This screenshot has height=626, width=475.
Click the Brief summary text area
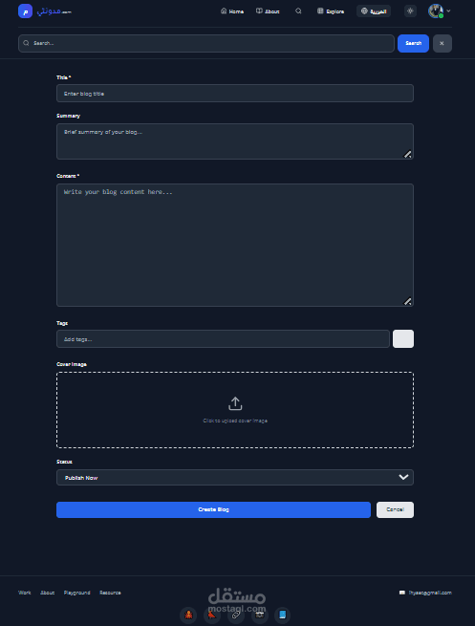pyautogui.click(x=235, y=141)
